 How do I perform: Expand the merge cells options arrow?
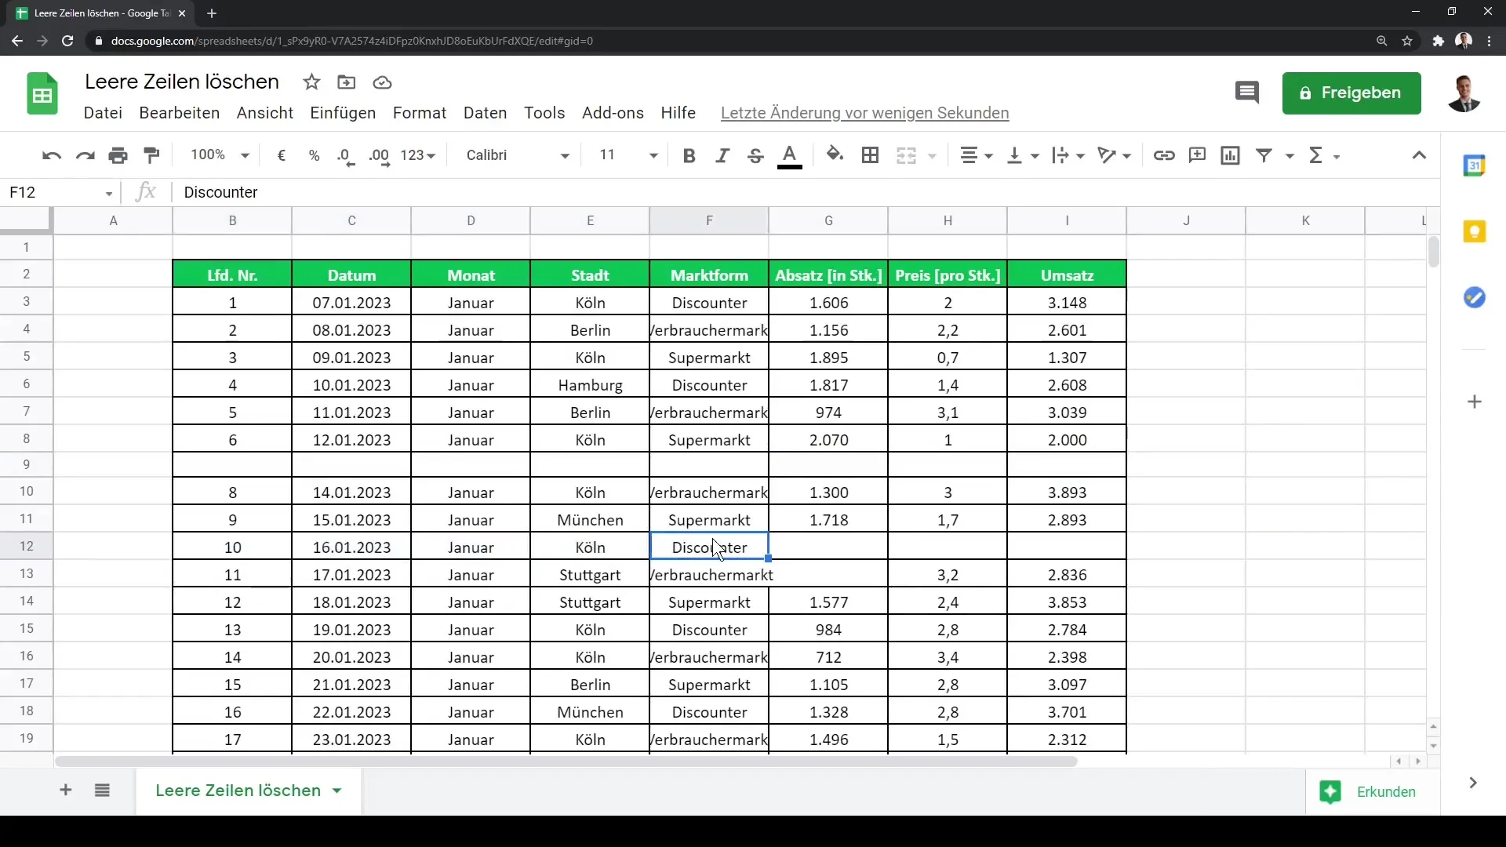pos(932,156)
